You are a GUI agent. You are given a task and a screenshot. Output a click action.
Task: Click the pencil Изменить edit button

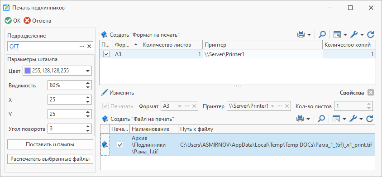tap(118, 93)
